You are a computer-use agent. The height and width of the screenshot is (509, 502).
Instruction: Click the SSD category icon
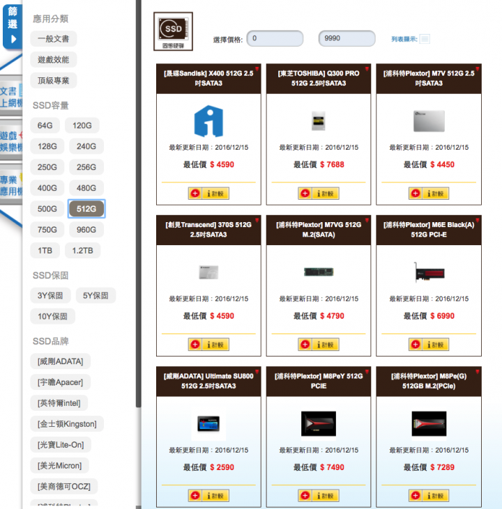pyautogui.click(x=173, y=31)
